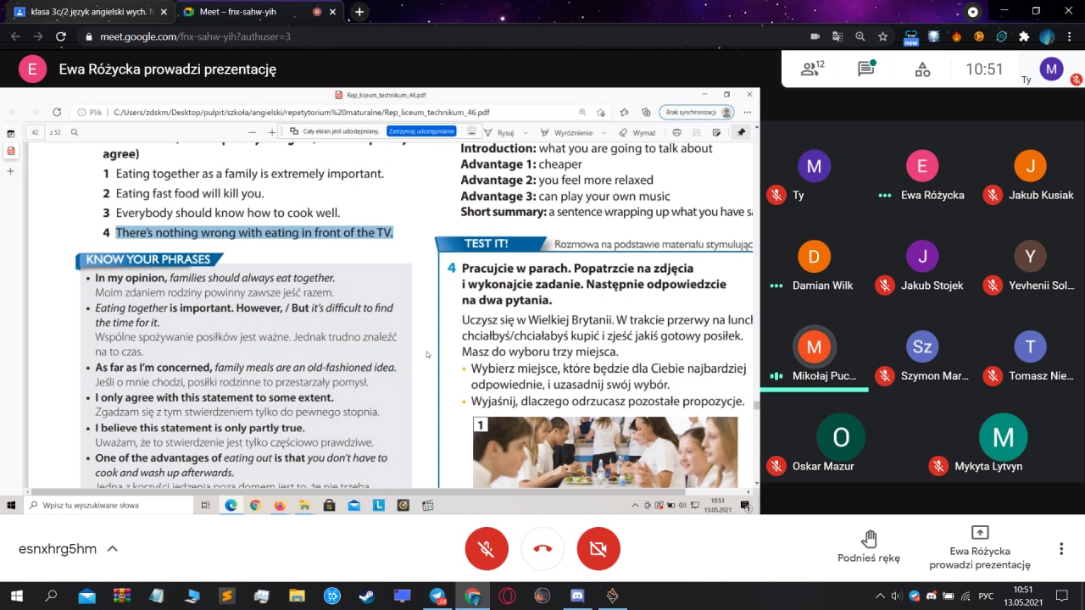Hang up the call with red phone button

pyautogui.click(x=542, y=548)
